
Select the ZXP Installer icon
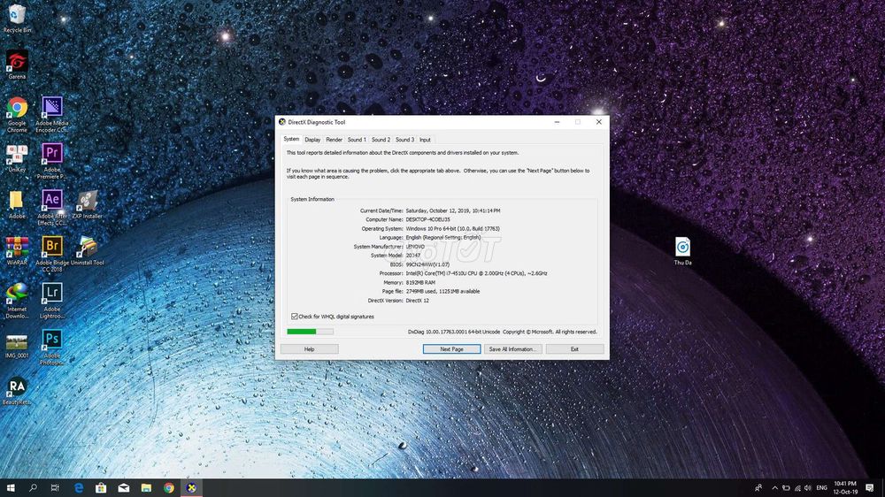(88, 205)
